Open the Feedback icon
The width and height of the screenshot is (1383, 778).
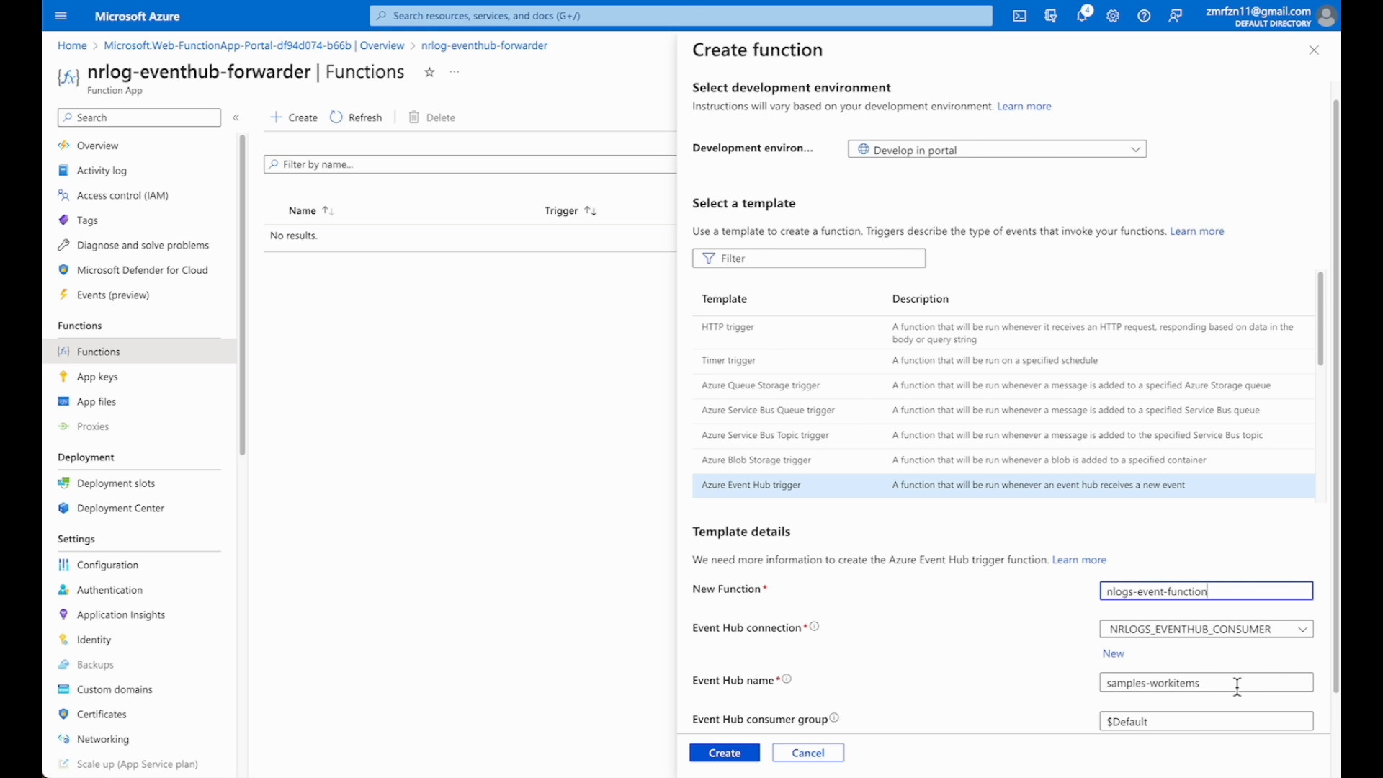point(1176,16)
